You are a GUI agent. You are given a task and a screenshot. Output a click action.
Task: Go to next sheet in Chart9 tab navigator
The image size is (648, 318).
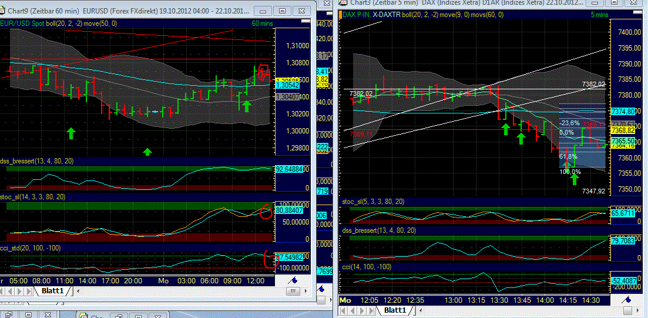pyautogui.click(x=19, y=291)
